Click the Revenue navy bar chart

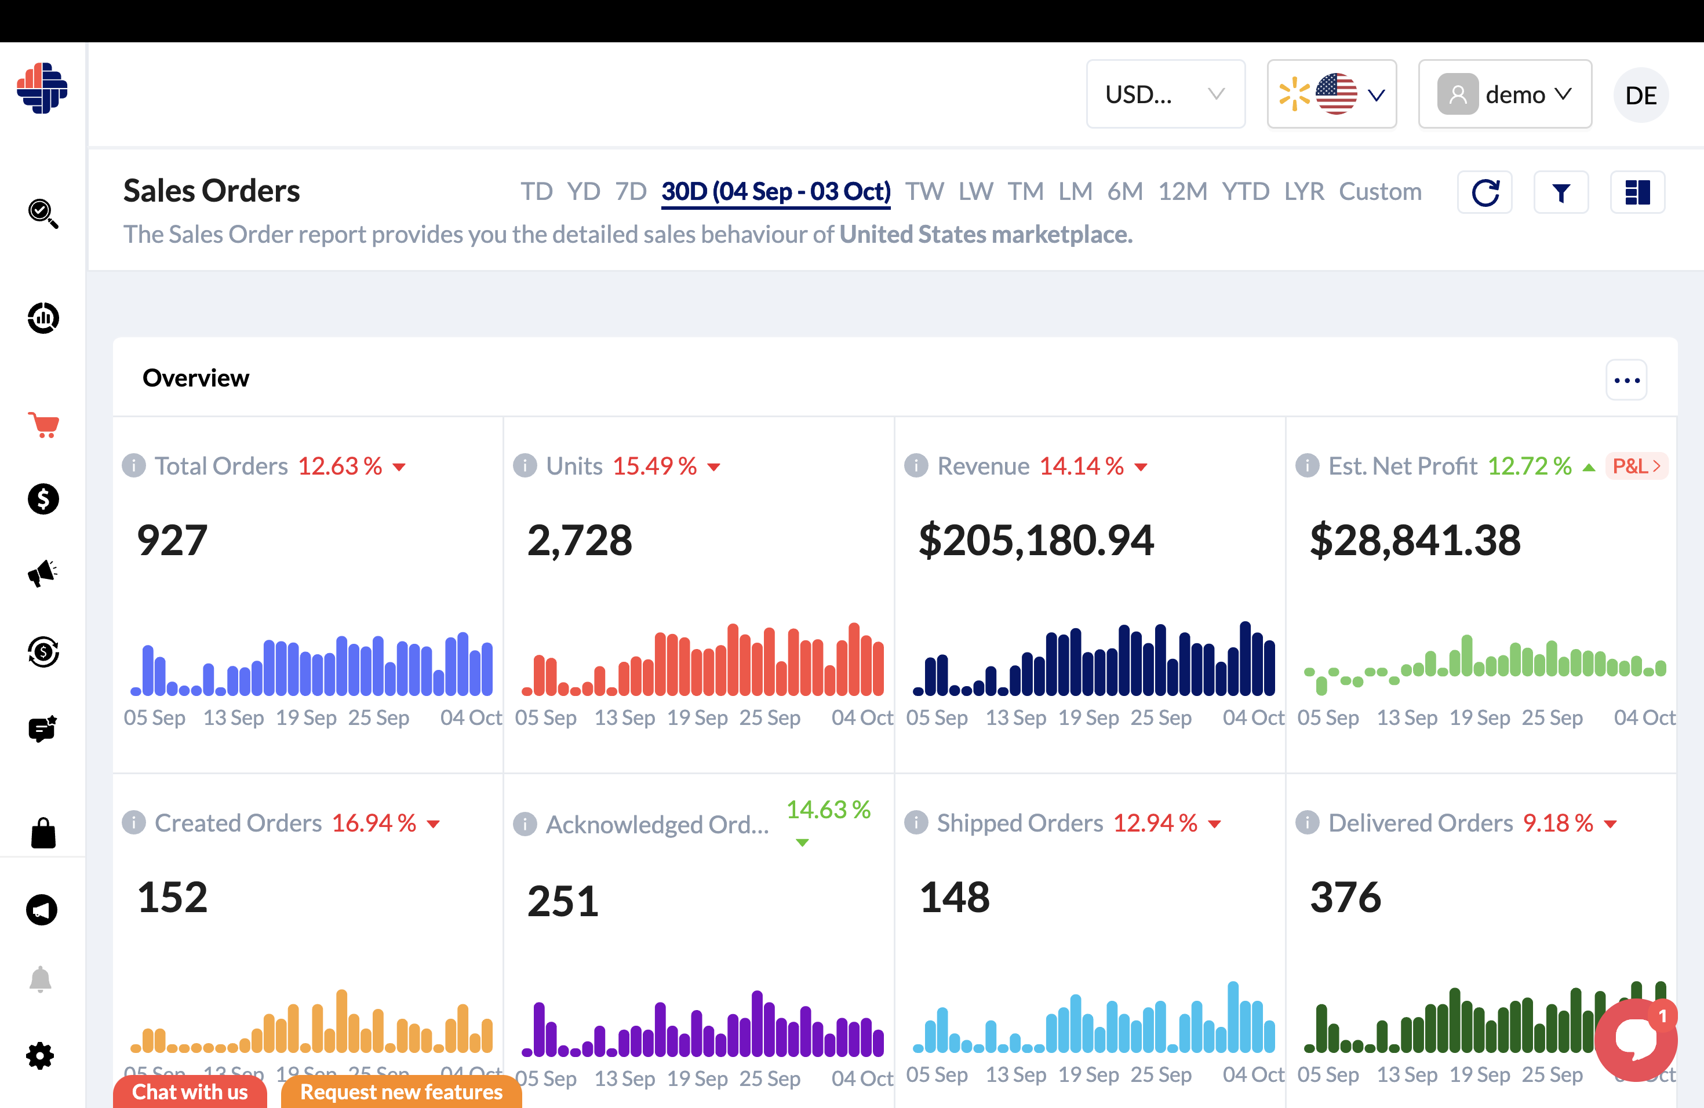pos(1094,658)
